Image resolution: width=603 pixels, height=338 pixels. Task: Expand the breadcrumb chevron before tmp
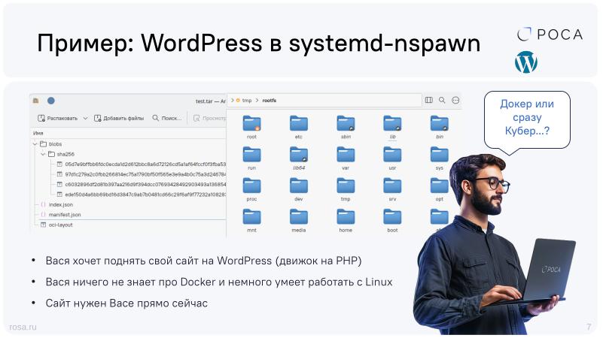pos(233,101)
